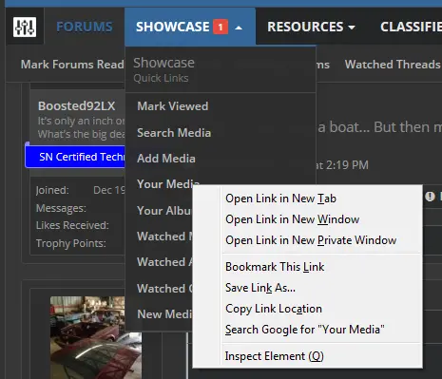The height and width of the screenshot is (379, 442).
Task: Click Trophy Points label
Action: (71, 243)
